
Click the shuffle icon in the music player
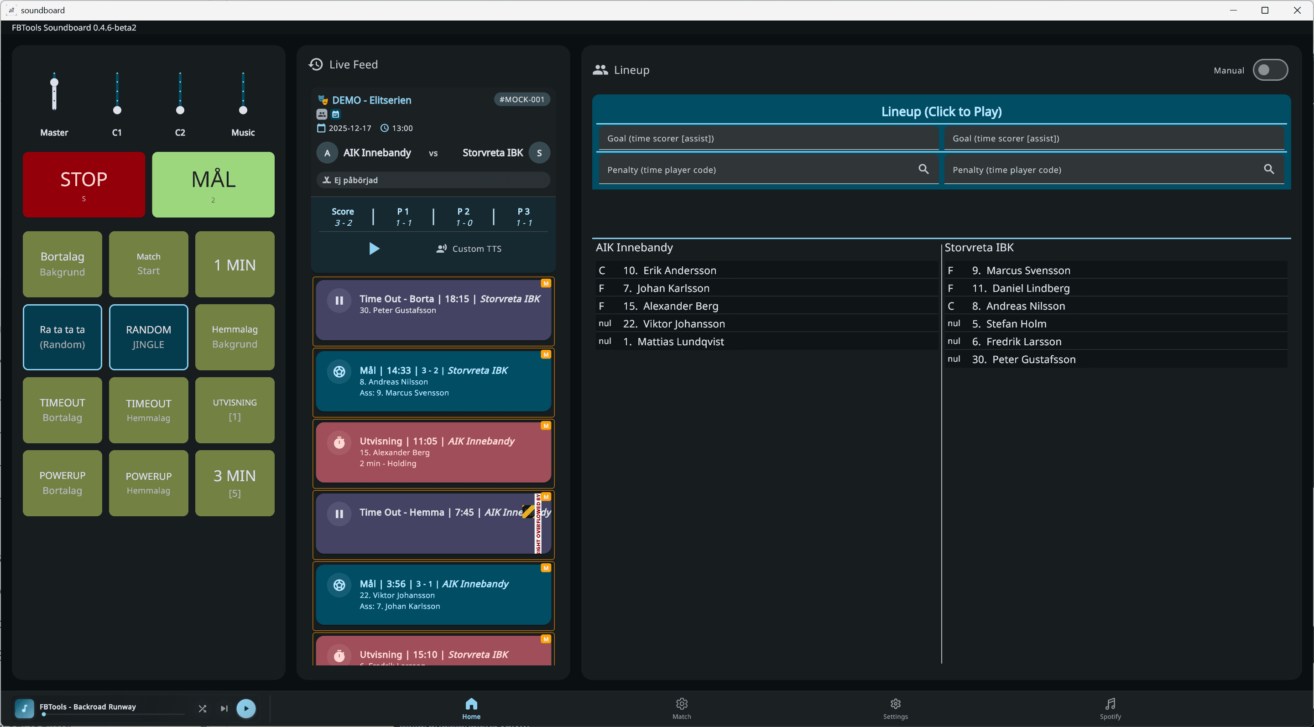pyautogui.click(x=202, y=709)
